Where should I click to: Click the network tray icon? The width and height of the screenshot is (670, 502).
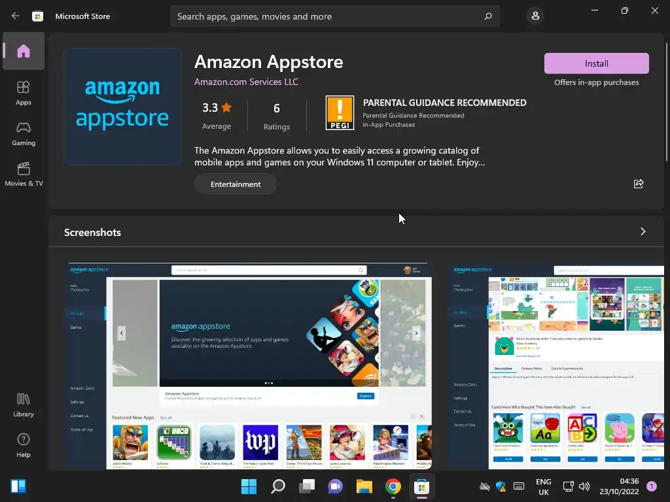[x=569, y=486]
